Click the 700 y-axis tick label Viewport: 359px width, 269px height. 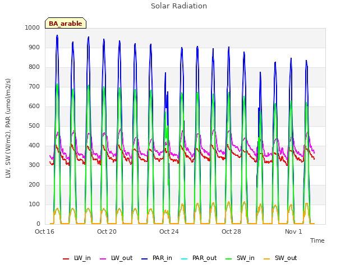point(34,87)
